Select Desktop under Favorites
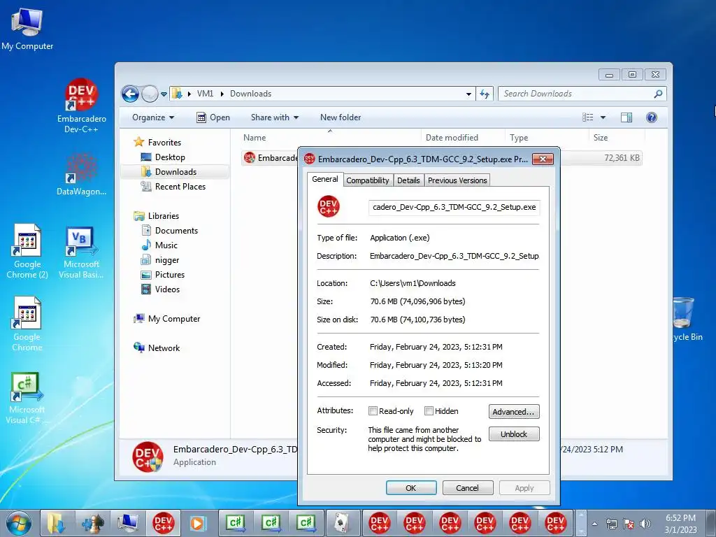Screen dimensions: 716x537 click(170, 157)
